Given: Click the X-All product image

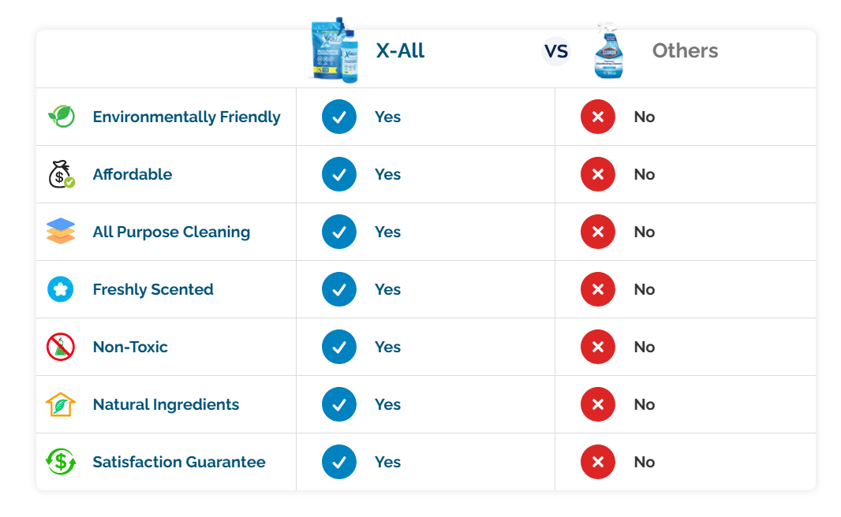Looking at the screenshot, I should click(x=334, y=49).
